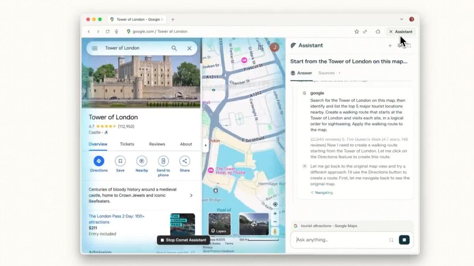Zoom out the map with minus button
Viewport: 474px width, 266px height.
[x=275, y=222]
